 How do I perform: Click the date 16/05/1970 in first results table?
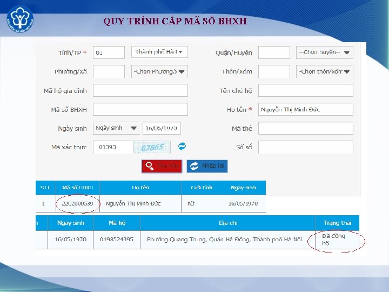pyautogui.click(x=243, y=204)
